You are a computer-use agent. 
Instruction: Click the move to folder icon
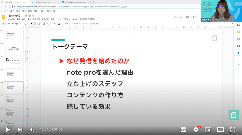pos(29,16)
